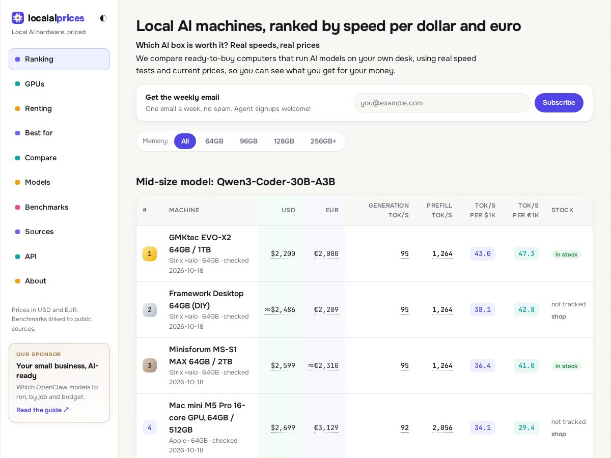Click the 92 generation tok/s value
This screenshot has height=458, width=611.
coord(405,427)
